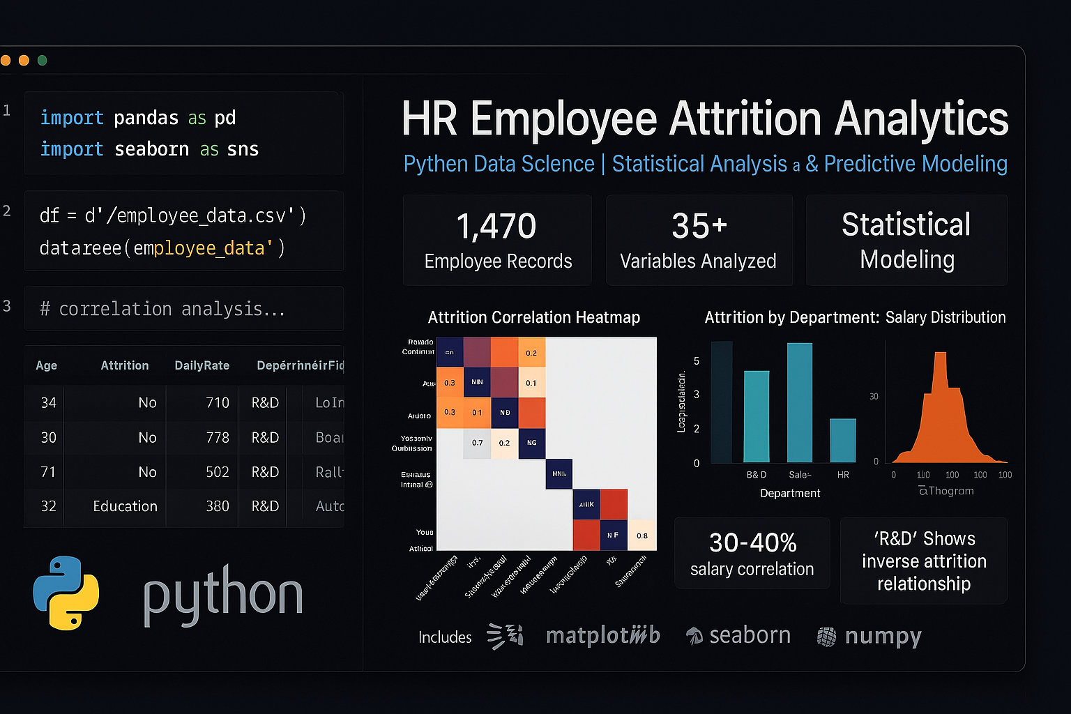Sort by the DailyRate column header
1071x714 pixels.
coord(202,365)
